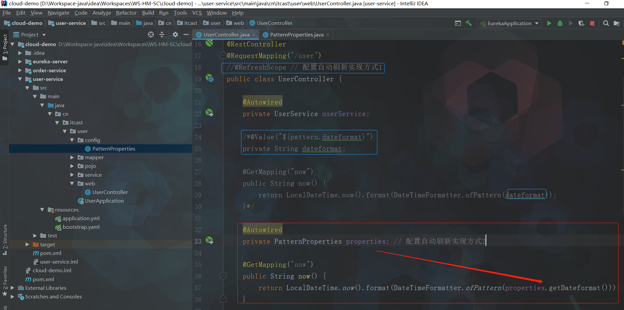
Task: Expand the mapper package
Action: [72, 157]
